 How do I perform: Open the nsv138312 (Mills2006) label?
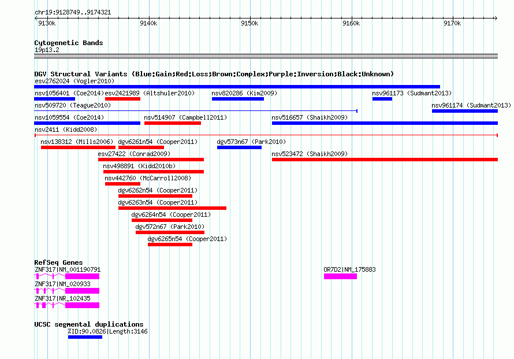click(77, 142)
